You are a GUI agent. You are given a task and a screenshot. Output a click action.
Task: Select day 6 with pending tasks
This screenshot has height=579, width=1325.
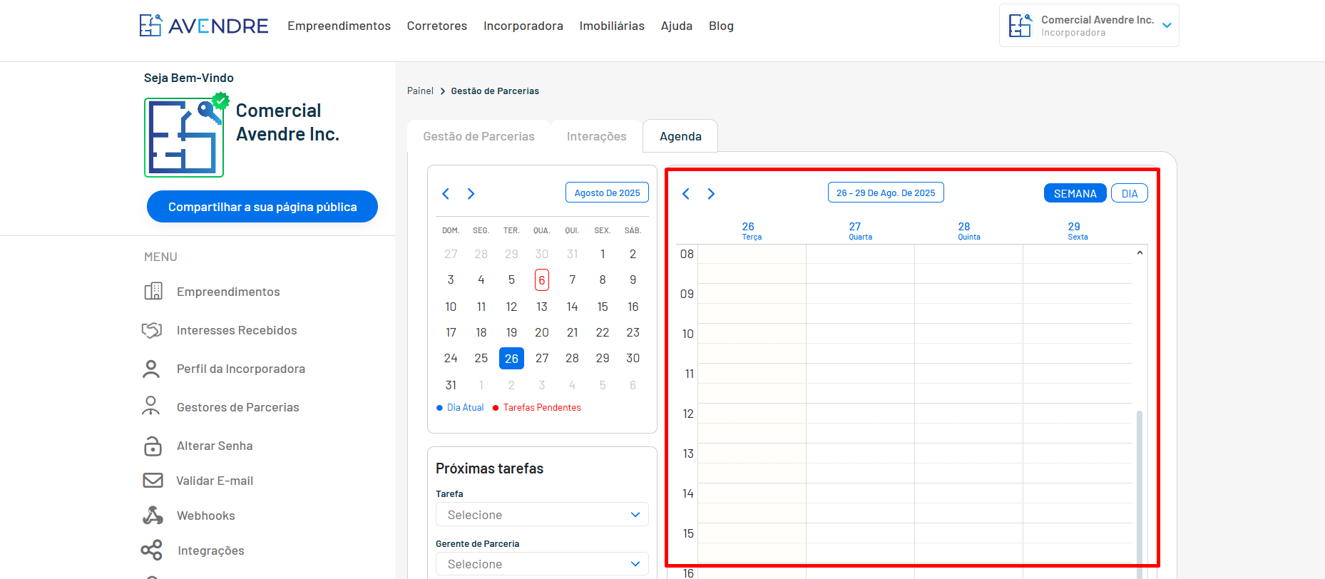(x=542, y=280)
